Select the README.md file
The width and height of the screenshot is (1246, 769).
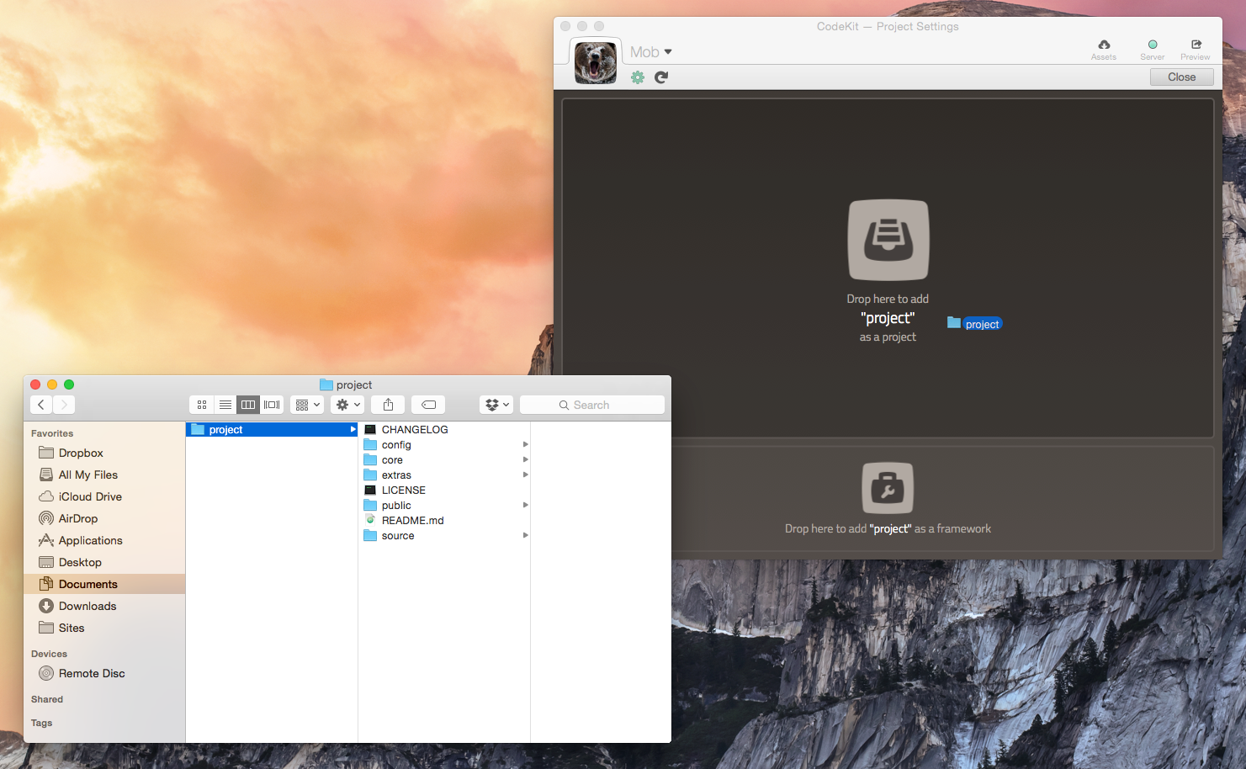point(444,521)
